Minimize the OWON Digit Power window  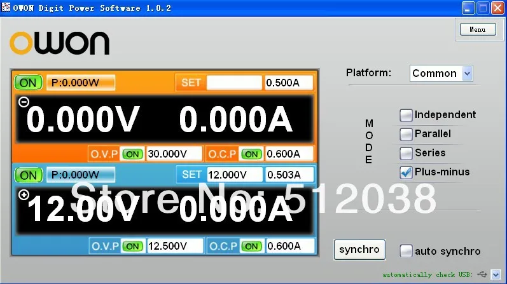click(x=468, y=8)
